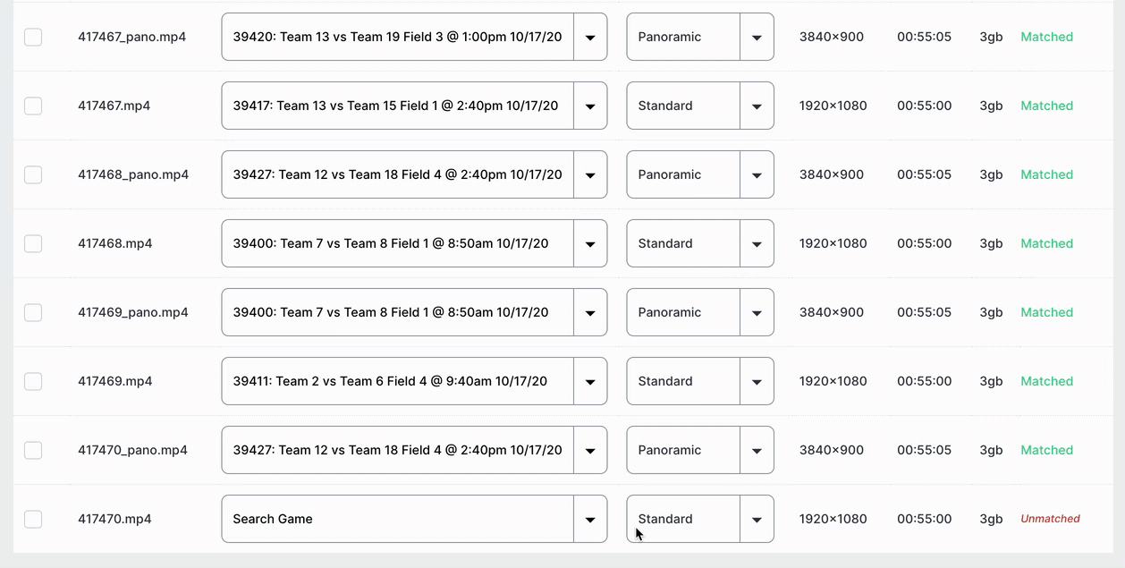Check the box for 417467_pano.mp4
This screenshot has width=1125, height=568.
point(33,37)
